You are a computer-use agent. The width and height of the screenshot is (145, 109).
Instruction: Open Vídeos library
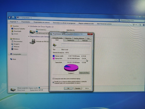coord(15,49)
